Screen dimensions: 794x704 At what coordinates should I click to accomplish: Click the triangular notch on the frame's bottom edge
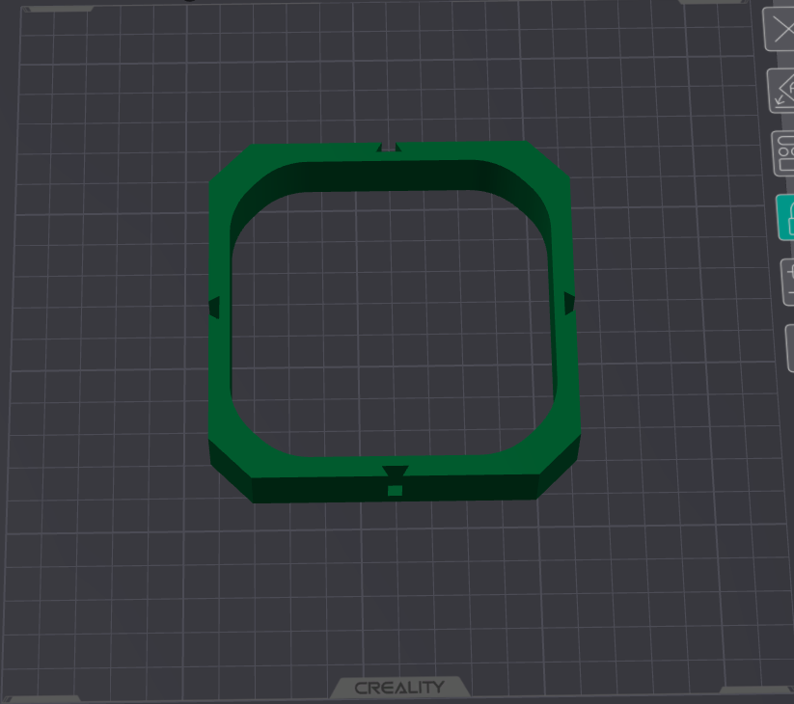[x=395, y=472]
